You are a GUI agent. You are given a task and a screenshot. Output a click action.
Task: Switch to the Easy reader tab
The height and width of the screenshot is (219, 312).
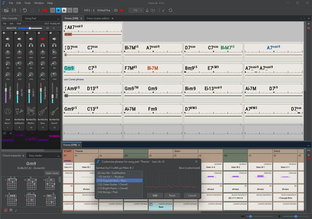[36, 155]
